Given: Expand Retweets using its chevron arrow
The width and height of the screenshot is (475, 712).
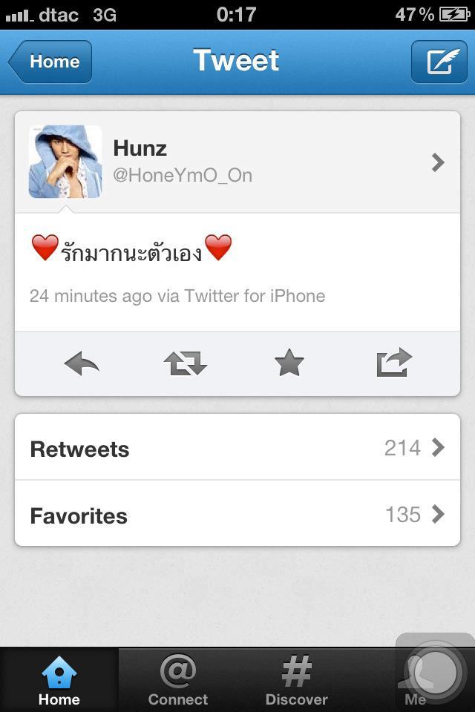Looking at the screenshot, I should point(438,447).
